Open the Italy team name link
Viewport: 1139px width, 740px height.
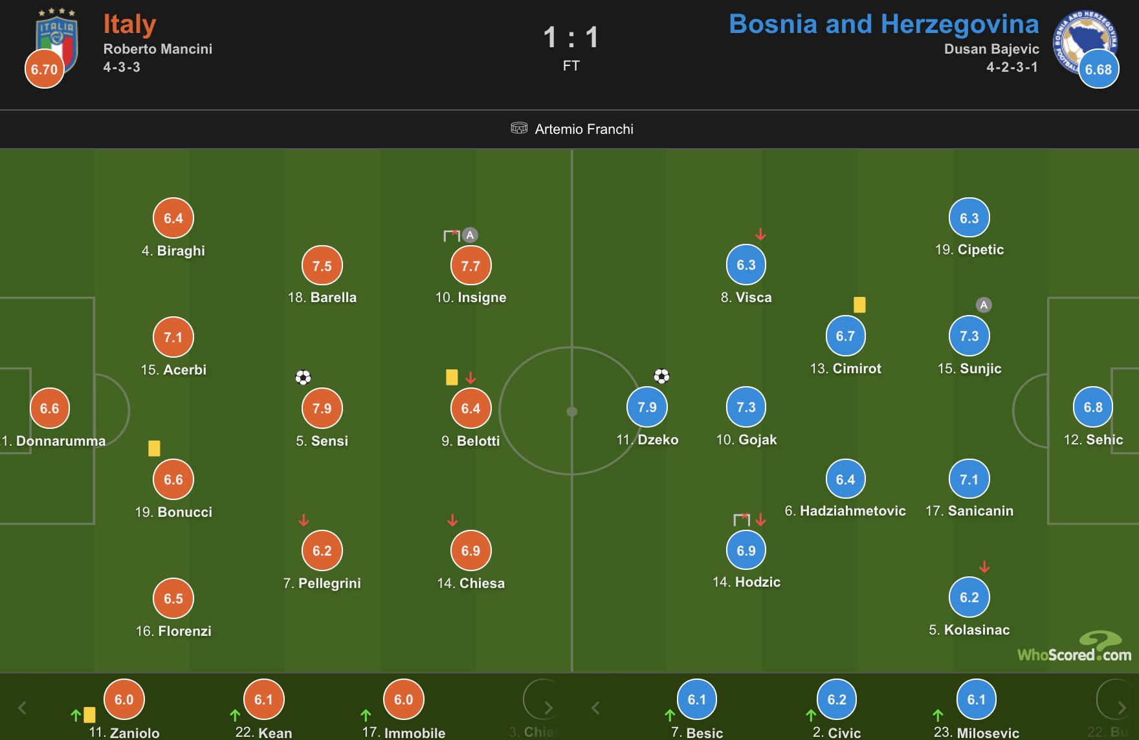129,25
